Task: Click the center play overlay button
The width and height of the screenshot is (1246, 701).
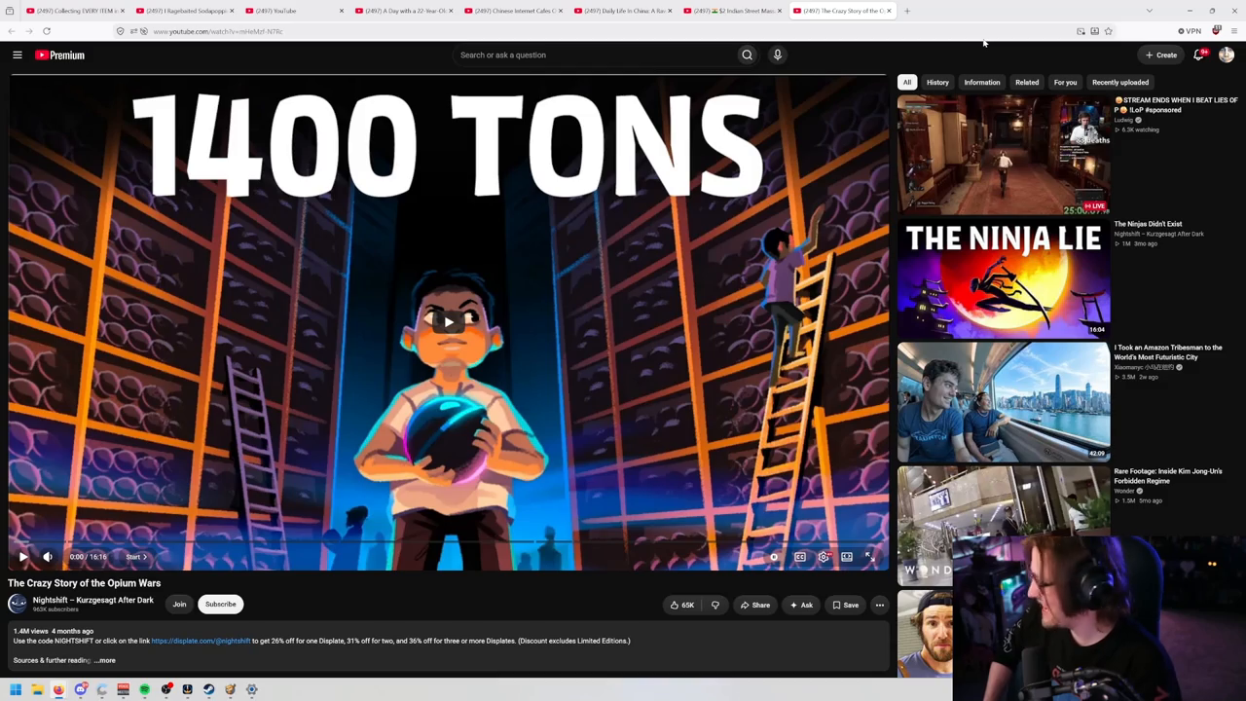Action: click(x=449, y=321)
